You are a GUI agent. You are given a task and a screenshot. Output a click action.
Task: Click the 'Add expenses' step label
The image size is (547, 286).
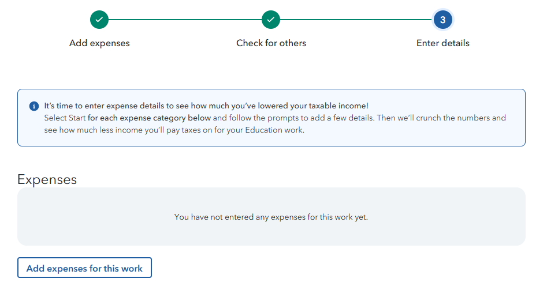[x=99, y=43]
